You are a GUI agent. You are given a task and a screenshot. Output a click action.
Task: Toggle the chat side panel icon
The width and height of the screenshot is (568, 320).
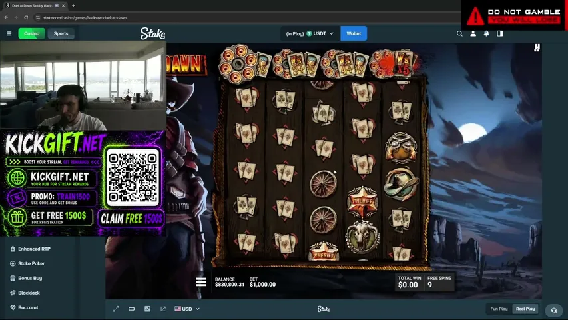(x=500, y=33)
